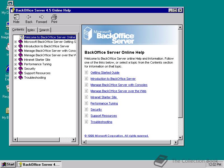
Task: Switch to the Search tab
Action: pyautogui.click(x=44, y=30)
